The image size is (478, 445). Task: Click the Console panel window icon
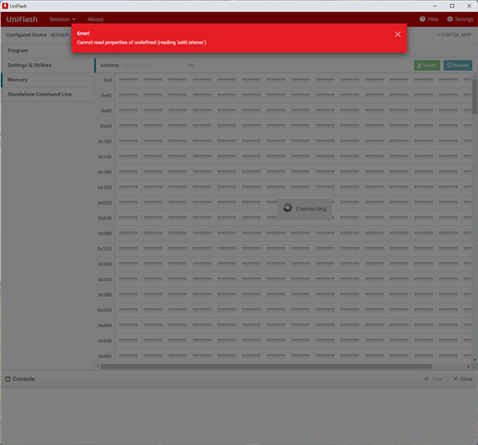click(x=7, y=379)
